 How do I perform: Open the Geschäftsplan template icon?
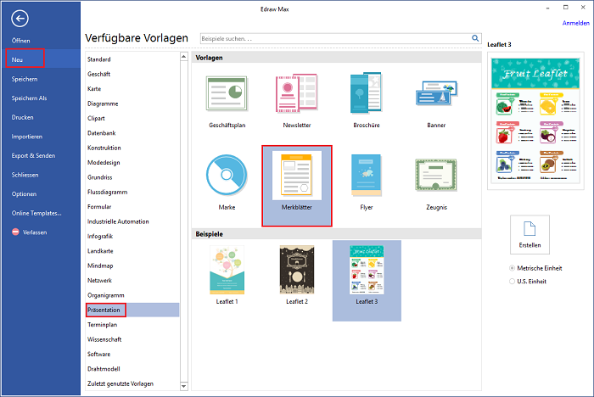[227, 93]
